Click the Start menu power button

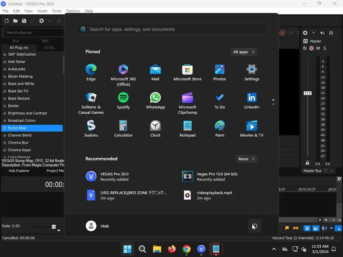pyautogui.click(x=255, y=226)
